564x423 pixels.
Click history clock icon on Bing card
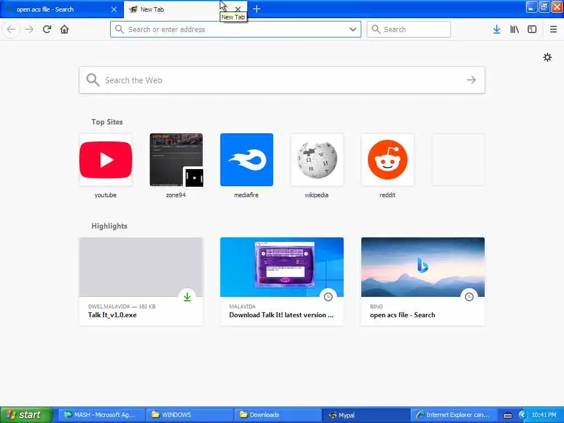[x=469, y=297]
